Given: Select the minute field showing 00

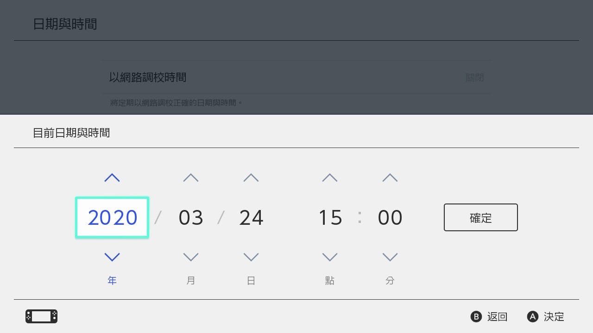Looking at the screenshot, I should [390, 217].
